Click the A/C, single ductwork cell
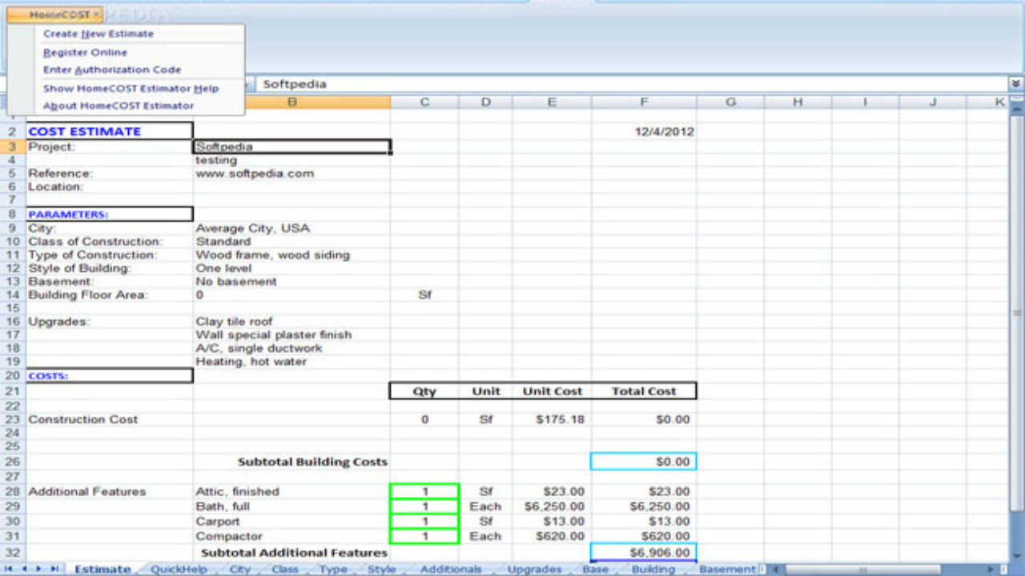1025x576 pixels. click(291, 349)
